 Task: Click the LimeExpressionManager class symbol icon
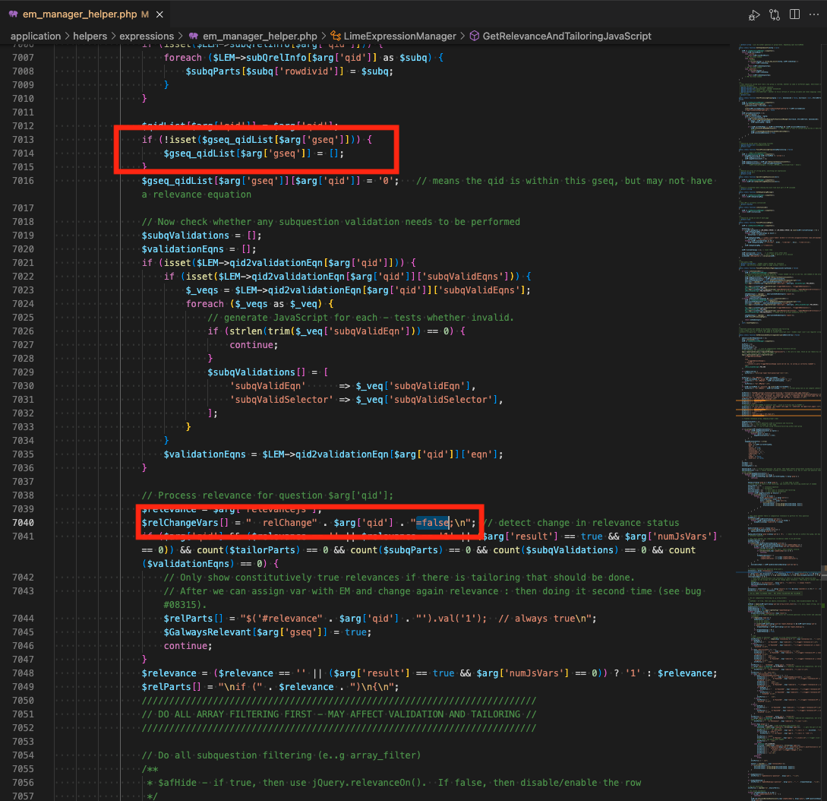point(335,36)
